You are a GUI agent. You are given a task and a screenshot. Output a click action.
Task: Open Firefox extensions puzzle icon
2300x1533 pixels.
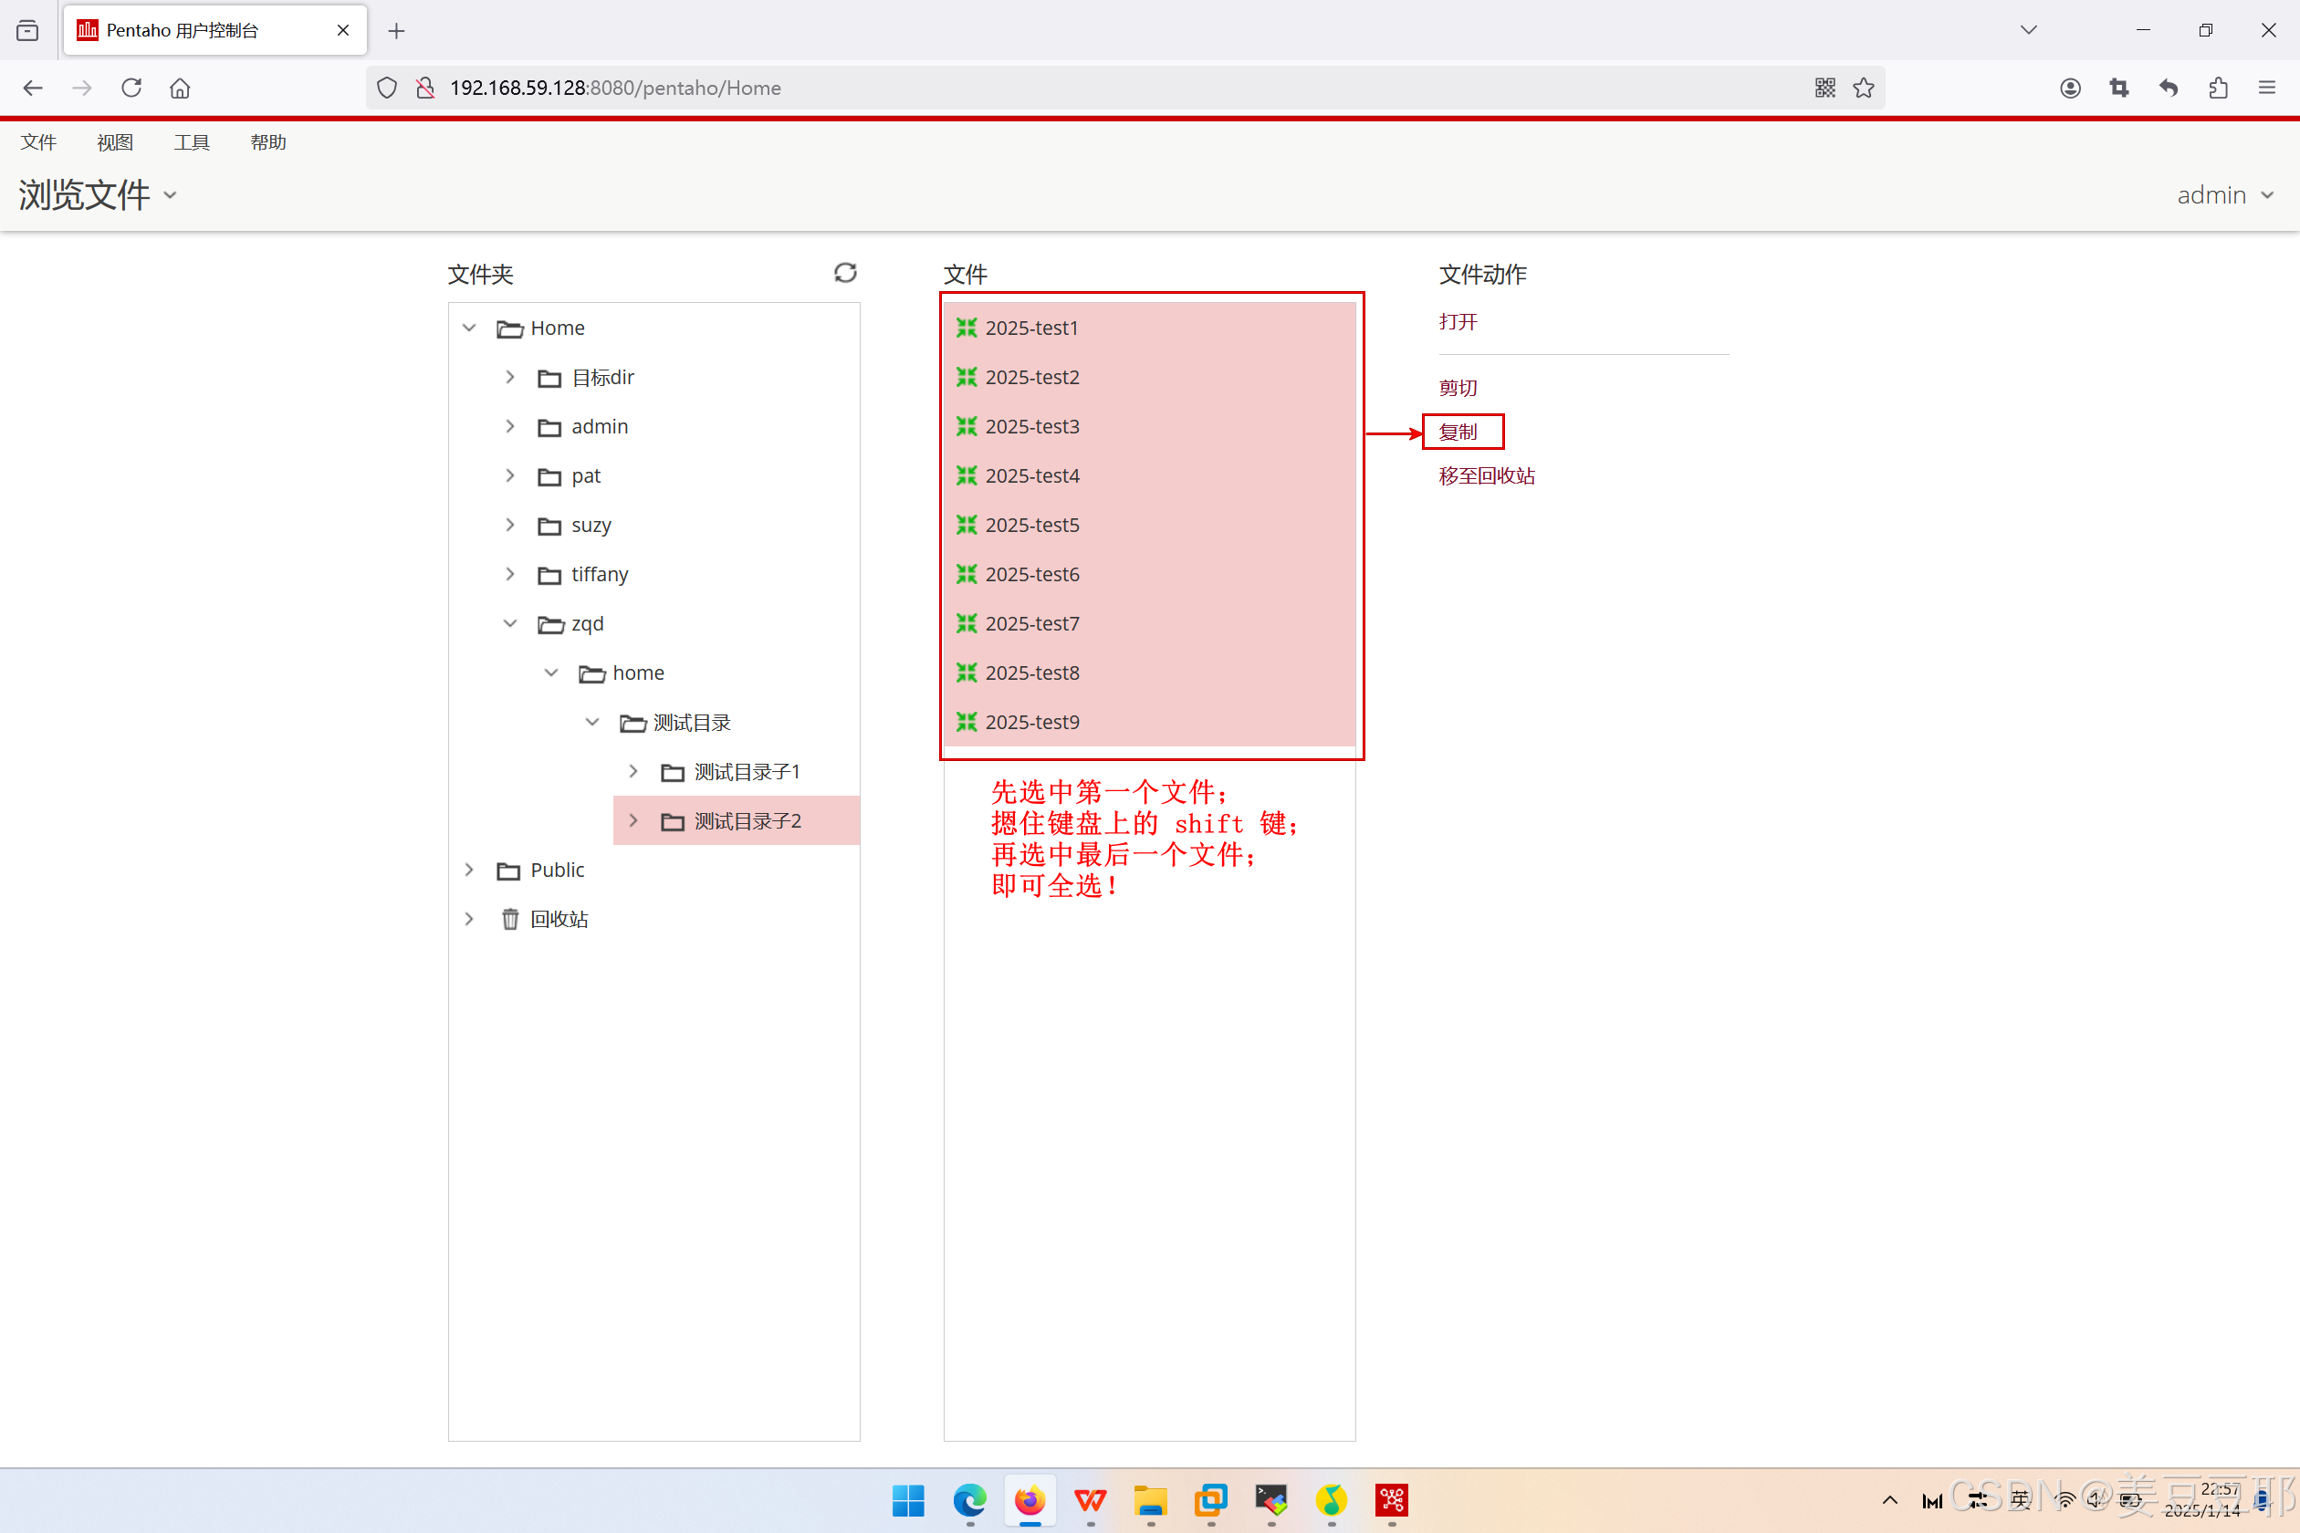2218,88
